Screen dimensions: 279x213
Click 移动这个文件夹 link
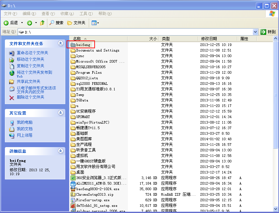click(30, 59)
